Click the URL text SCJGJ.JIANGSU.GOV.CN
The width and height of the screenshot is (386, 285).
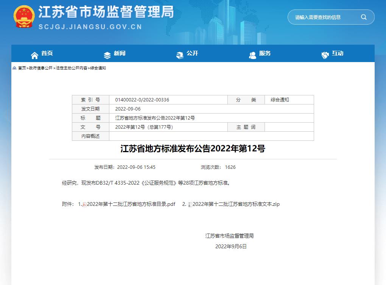click(90, 26)
